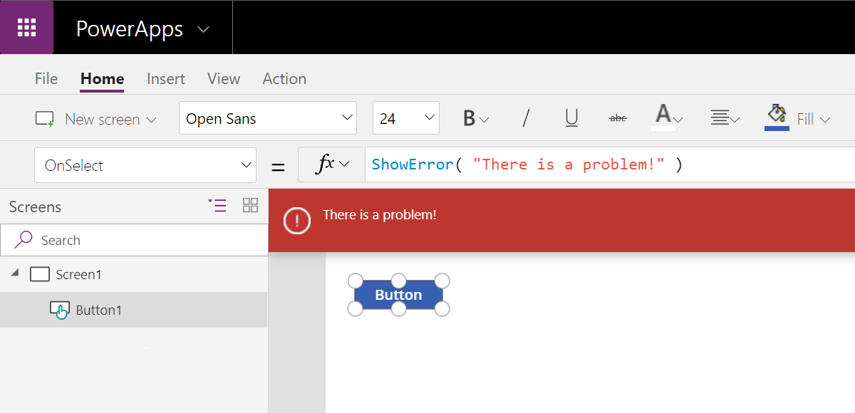Toggle italic formatting
Viewport: 855px width, 413px height.
click(525, 118)
